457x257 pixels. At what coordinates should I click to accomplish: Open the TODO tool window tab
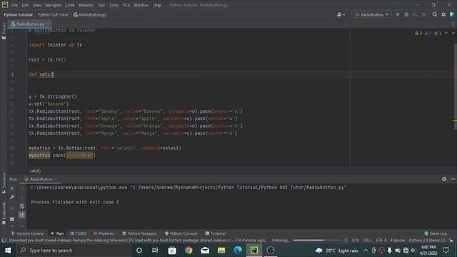coord(78,233)
